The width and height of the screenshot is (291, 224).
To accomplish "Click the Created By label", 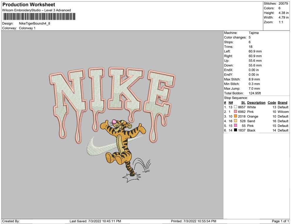I will click(x=11, y=221).
